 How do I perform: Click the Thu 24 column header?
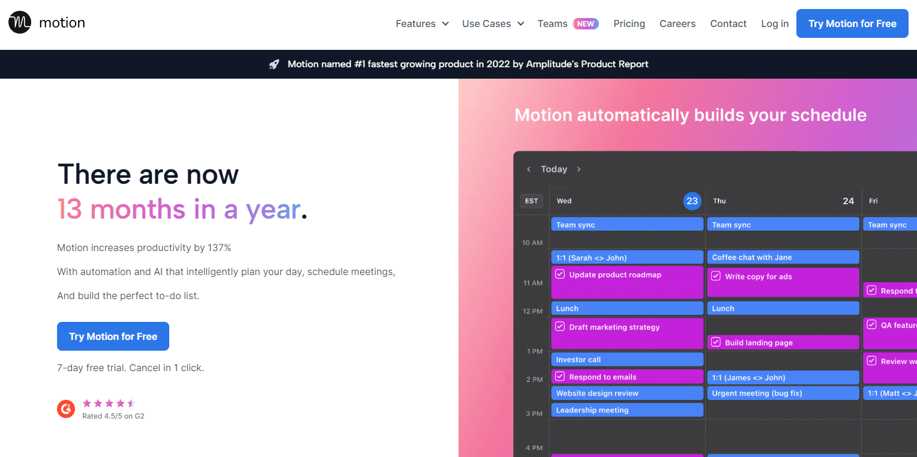point(783,201)
